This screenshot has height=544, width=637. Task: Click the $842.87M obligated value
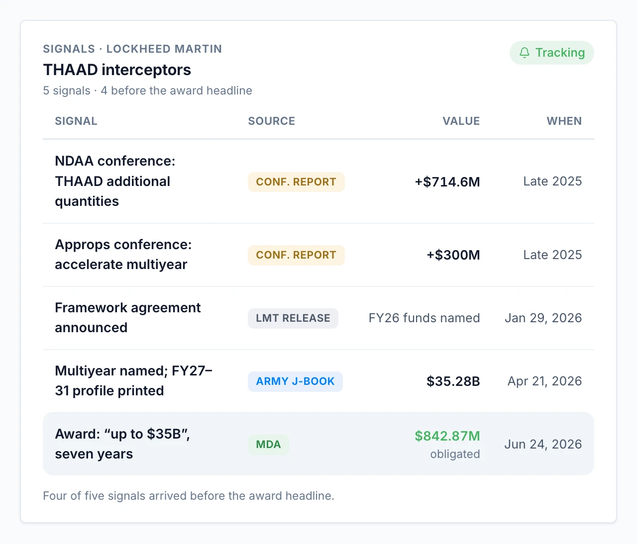447,444
